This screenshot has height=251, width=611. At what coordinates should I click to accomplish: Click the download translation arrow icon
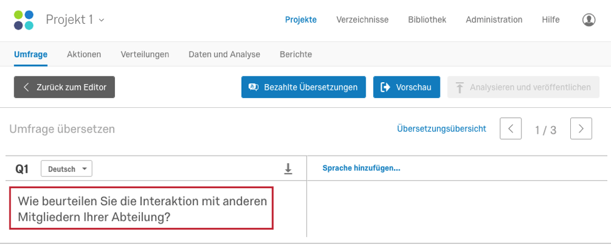(x=288, y=169)
